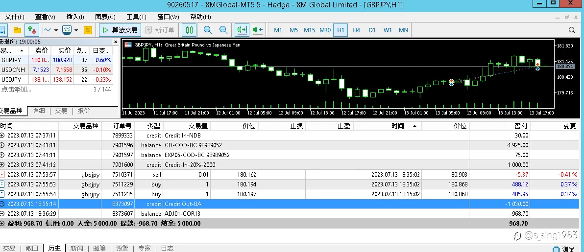Switch chart to MN timeframe

403,30
